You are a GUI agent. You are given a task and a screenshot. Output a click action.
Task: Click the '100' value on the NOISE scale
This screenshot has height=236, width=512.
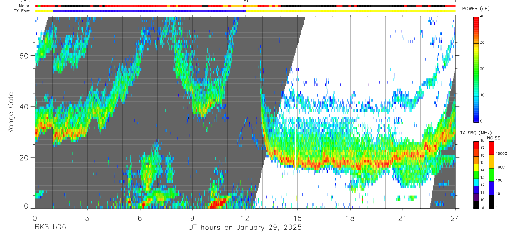click(x=499, y=181)
